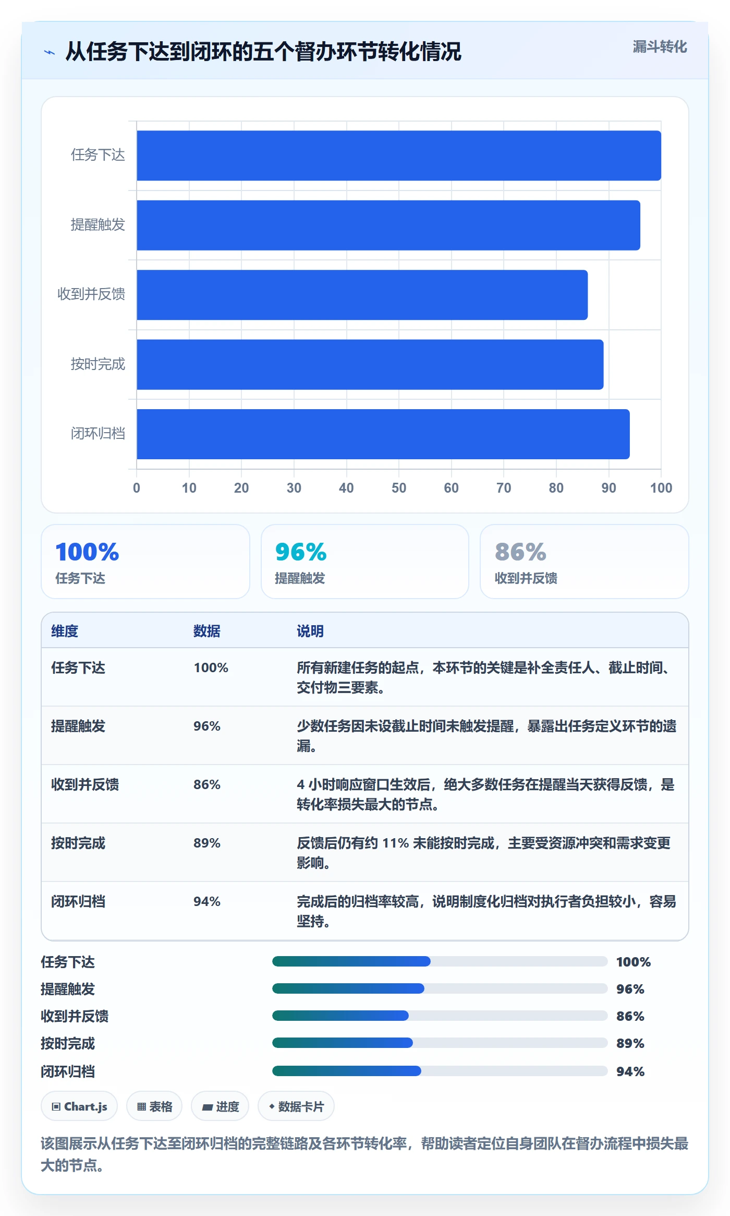The width and height of the screenshot is (730, 1216).
Task: Click the lightning icon beside the title
Action: click(50, 52)
